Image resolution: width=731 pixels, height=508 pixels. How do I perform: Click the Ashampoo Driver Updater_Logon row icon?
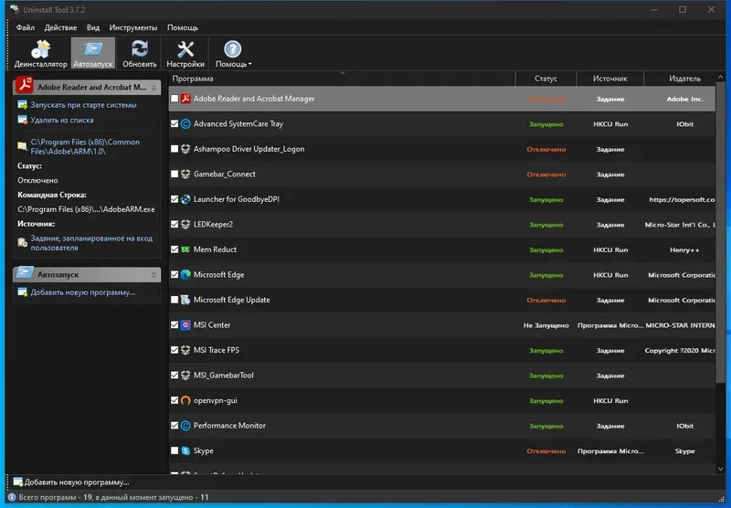click(x=185, y=149)
